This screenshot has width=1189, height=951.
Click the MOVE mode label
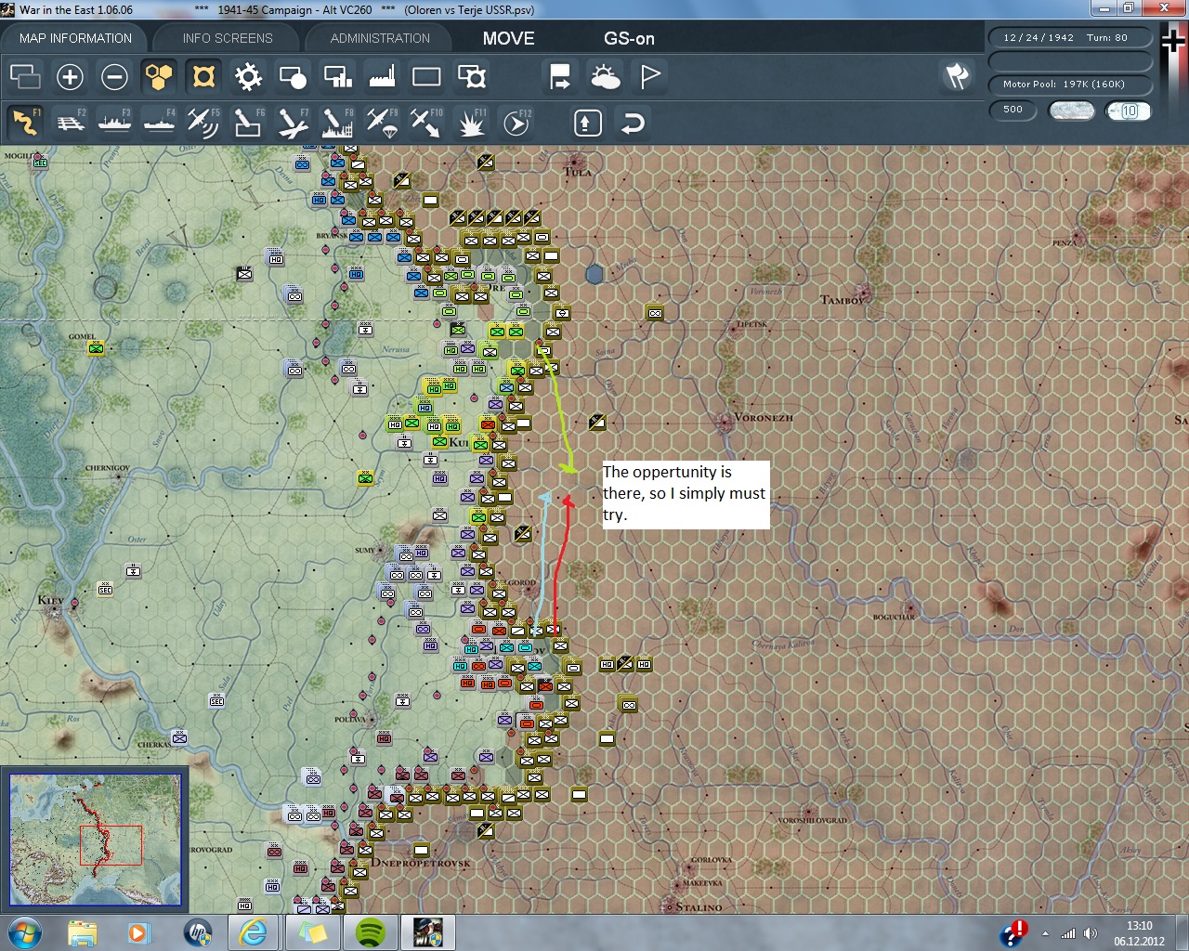(508, 38)
